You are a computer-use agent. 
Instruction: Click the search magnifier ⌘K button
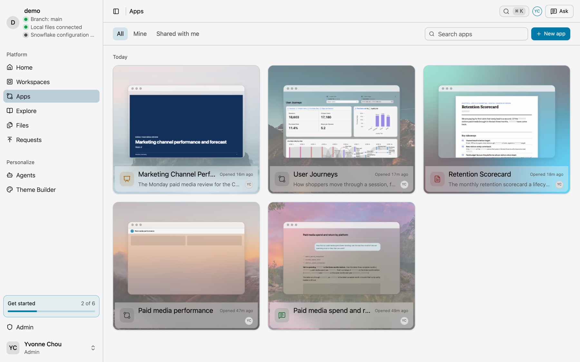(514, 11)
